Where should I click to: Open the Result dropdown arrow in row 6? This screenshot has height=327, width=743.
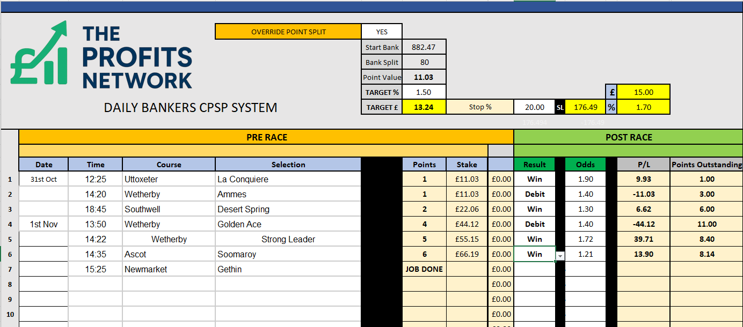[x=560, y=256]
